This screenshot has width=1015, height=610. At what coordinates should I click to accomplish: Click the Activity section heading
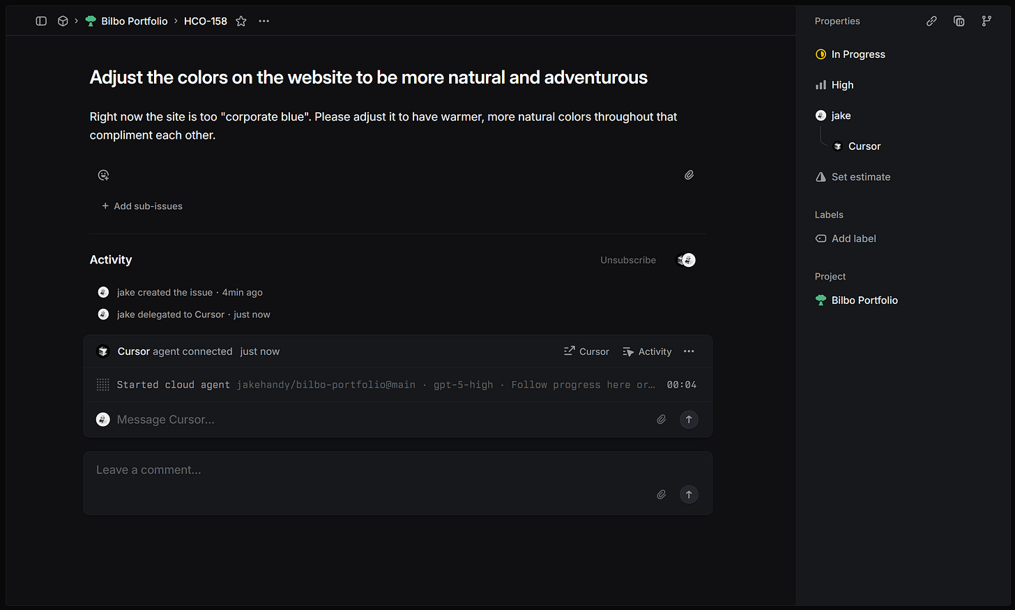pos(111,260)
